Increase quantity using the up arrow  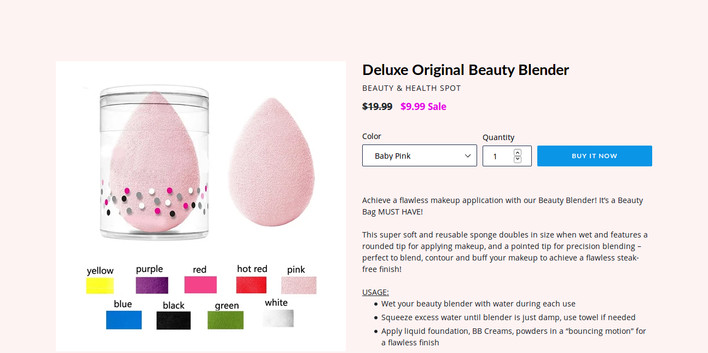518,152
